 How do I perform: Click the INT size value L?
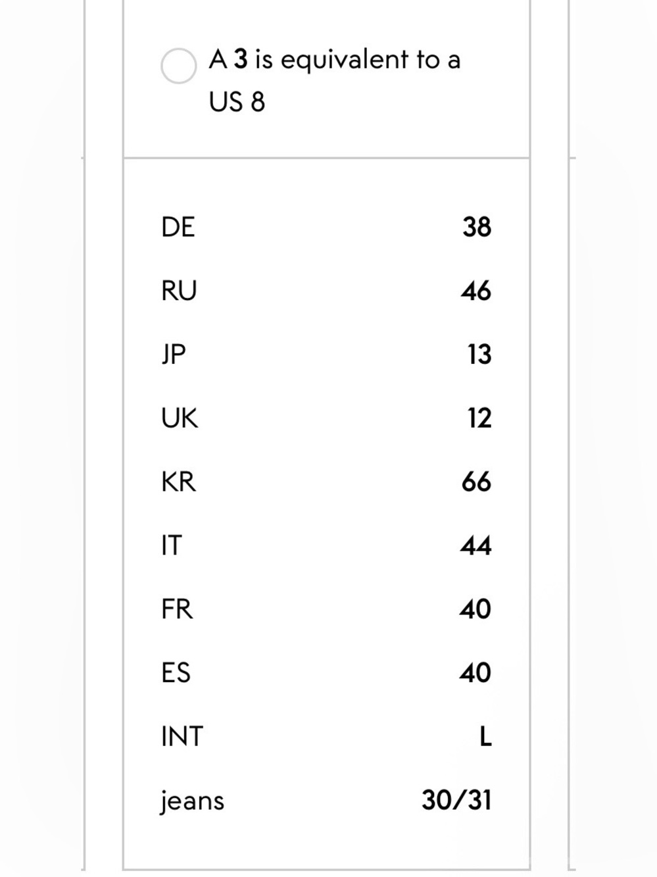point(485,737)
